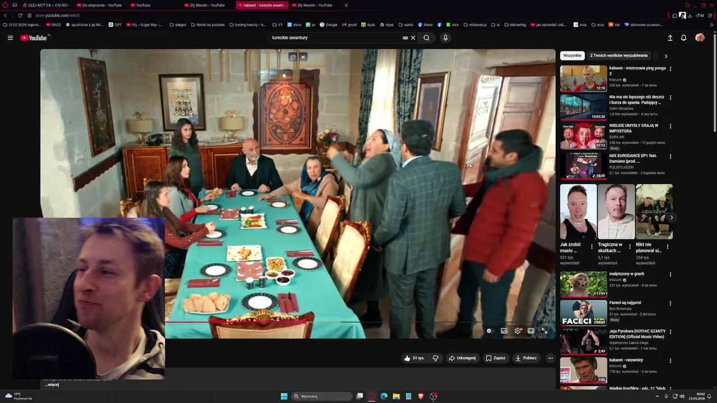Open options for 'MIX EURODANCE EP1'

coord(671,156)
